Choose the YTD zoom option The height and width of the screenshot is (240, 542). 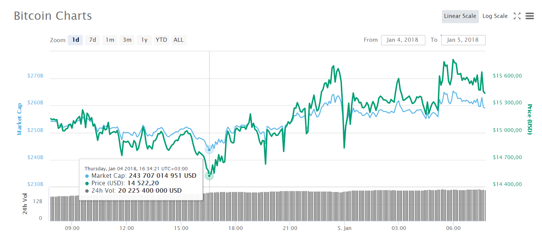[x=161, y=40]
